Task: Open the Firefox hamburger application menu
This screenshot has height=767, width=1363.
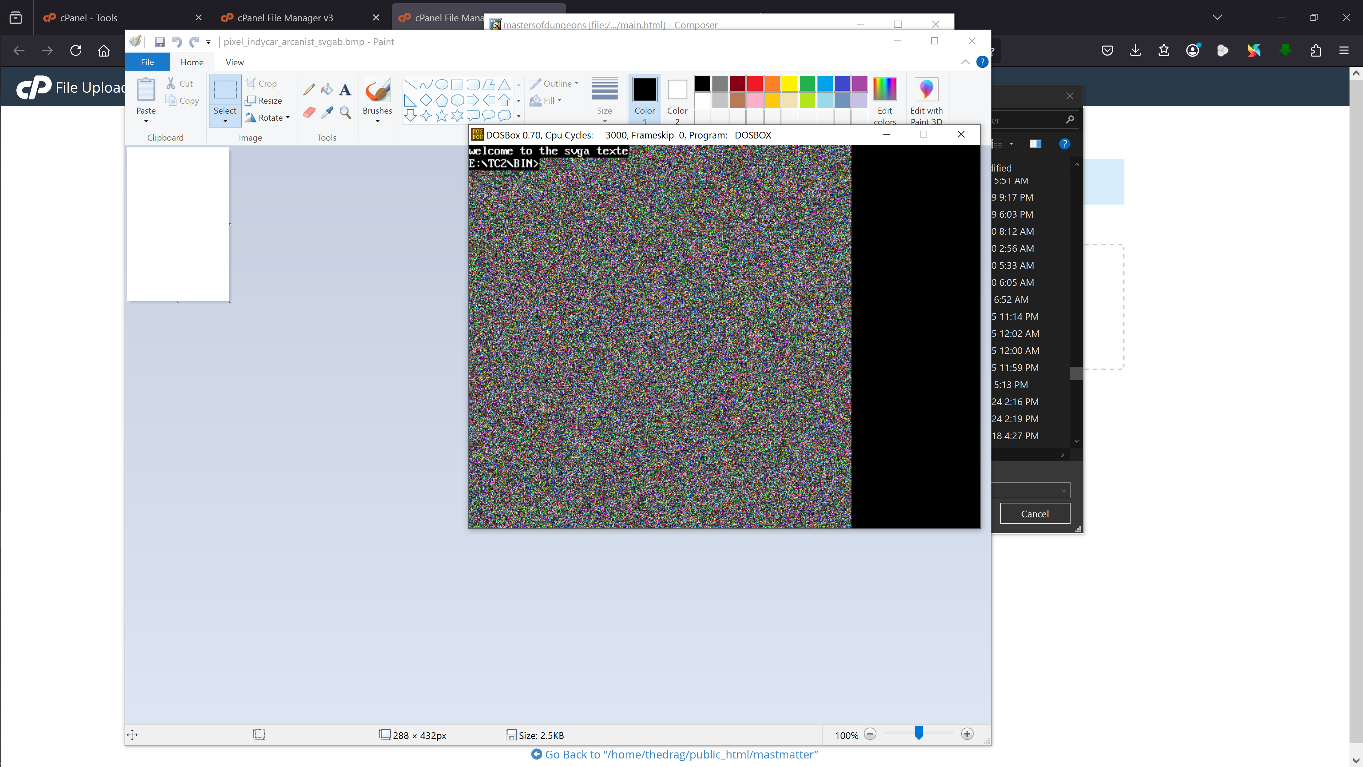Action: 1344,50
